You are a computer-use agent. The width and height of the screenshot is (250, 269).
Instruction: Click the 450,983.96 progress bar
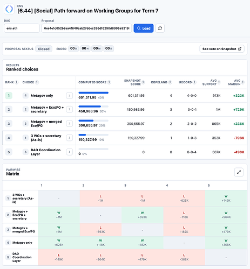(93, 107)
